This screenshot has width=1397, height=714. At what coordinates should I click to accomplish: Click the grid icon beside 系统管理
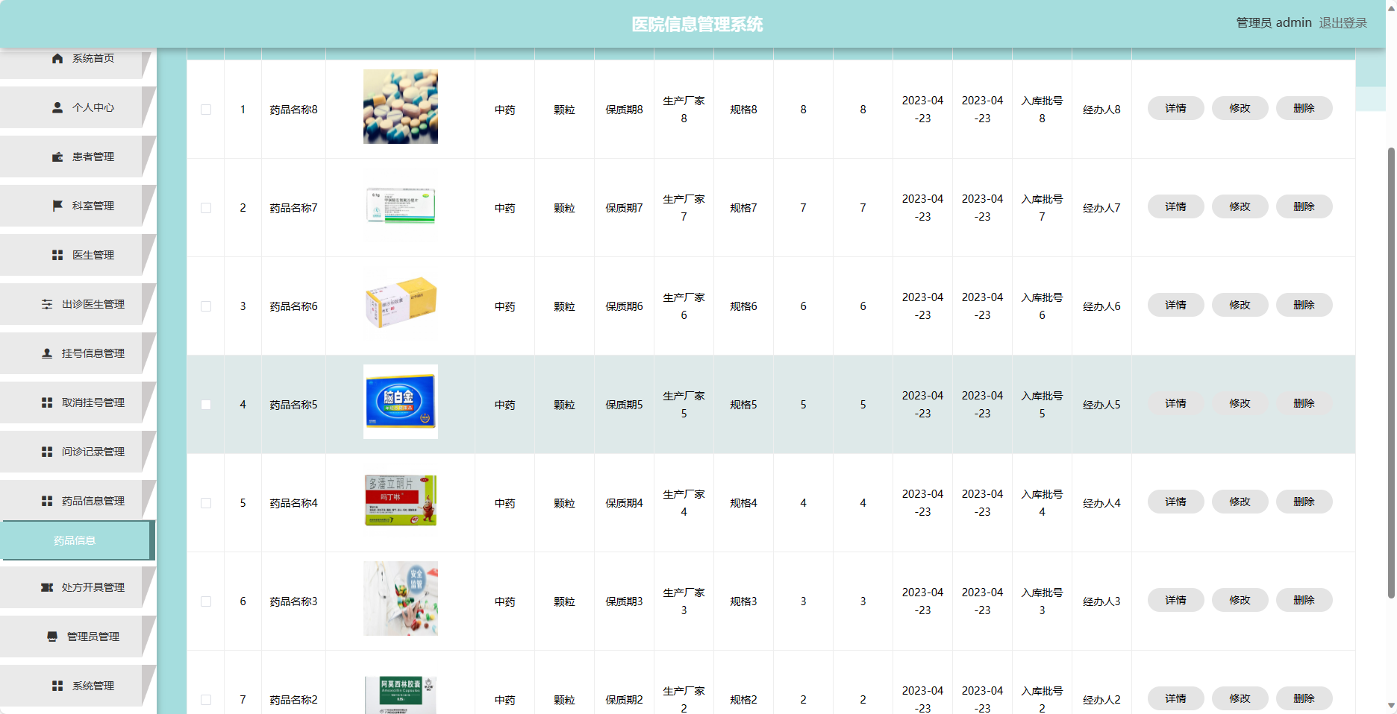coord(57,686)
